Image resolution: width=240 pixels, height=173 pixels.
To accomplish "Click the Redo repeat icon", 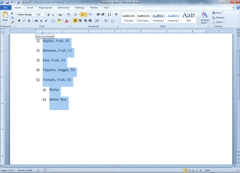I will click(x=18, y=2).
